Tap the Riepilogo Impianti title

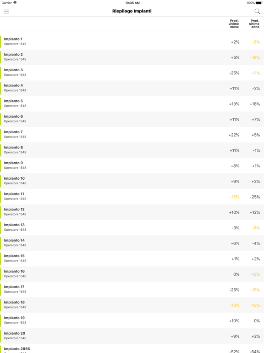[132, 11]
